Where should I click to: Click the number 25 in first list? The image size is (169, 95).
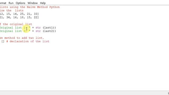(22, 14)
